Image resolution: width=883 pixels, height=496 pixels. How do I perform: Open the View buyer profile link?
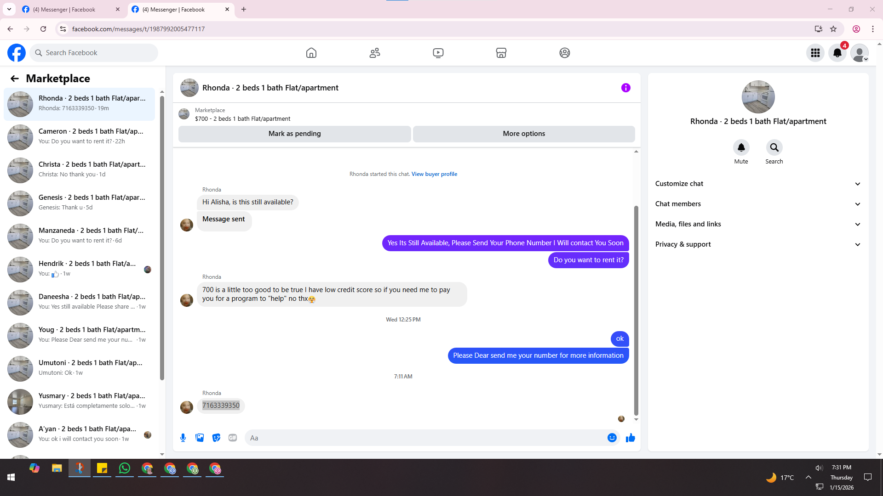434,174
